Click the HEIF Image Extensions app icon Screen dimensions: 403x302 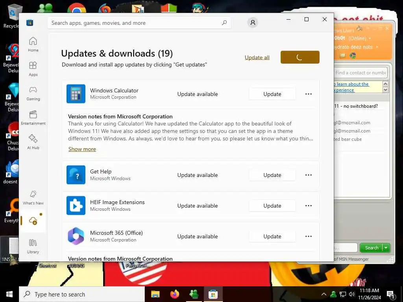76,205
